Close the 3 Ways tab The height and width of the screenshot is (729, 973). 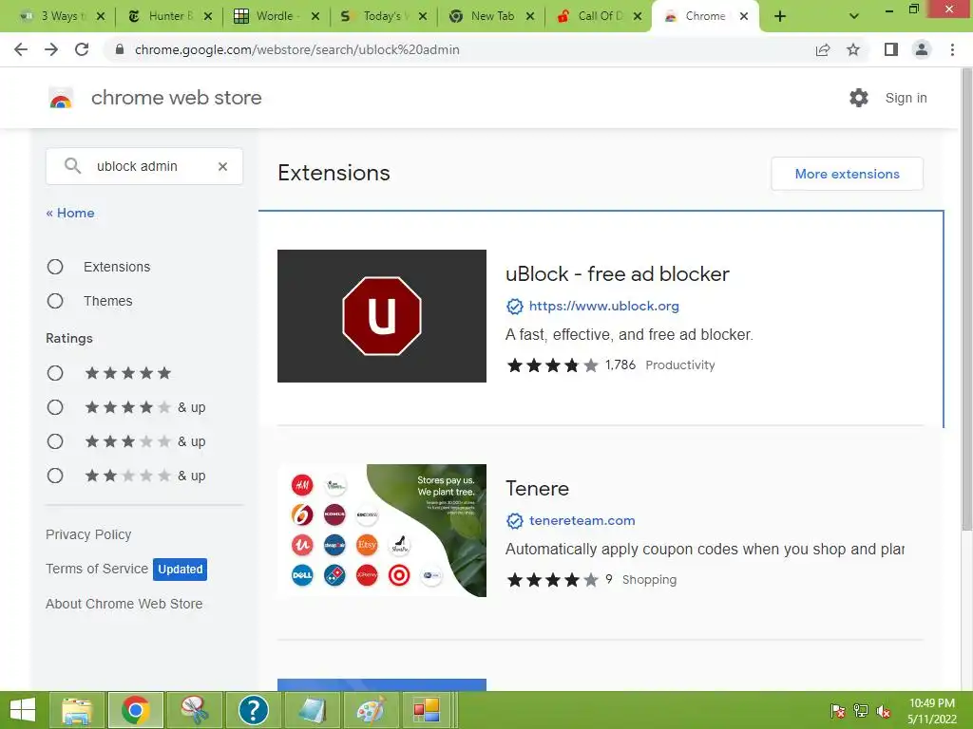tap(101, 17)
